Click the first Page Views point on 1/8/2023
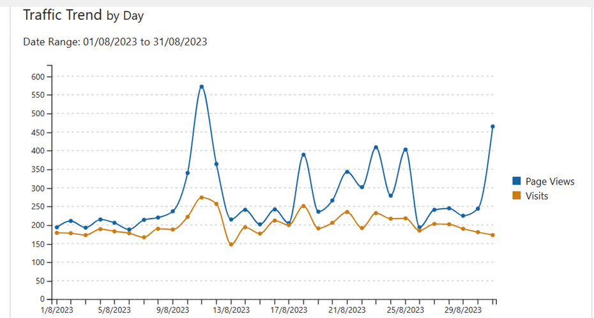This screenshot has height=318, width=594. (x=57, y=227)
